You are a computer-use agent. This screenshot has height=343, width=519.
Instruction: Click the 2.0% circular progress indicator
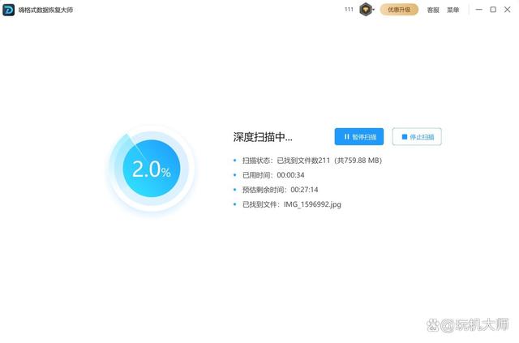coord(152,169)
